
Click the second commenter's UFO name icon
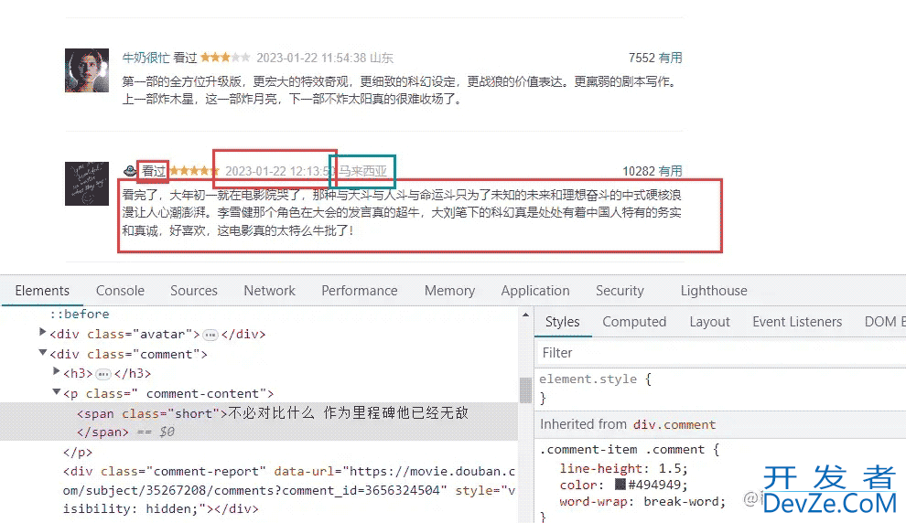130,171
